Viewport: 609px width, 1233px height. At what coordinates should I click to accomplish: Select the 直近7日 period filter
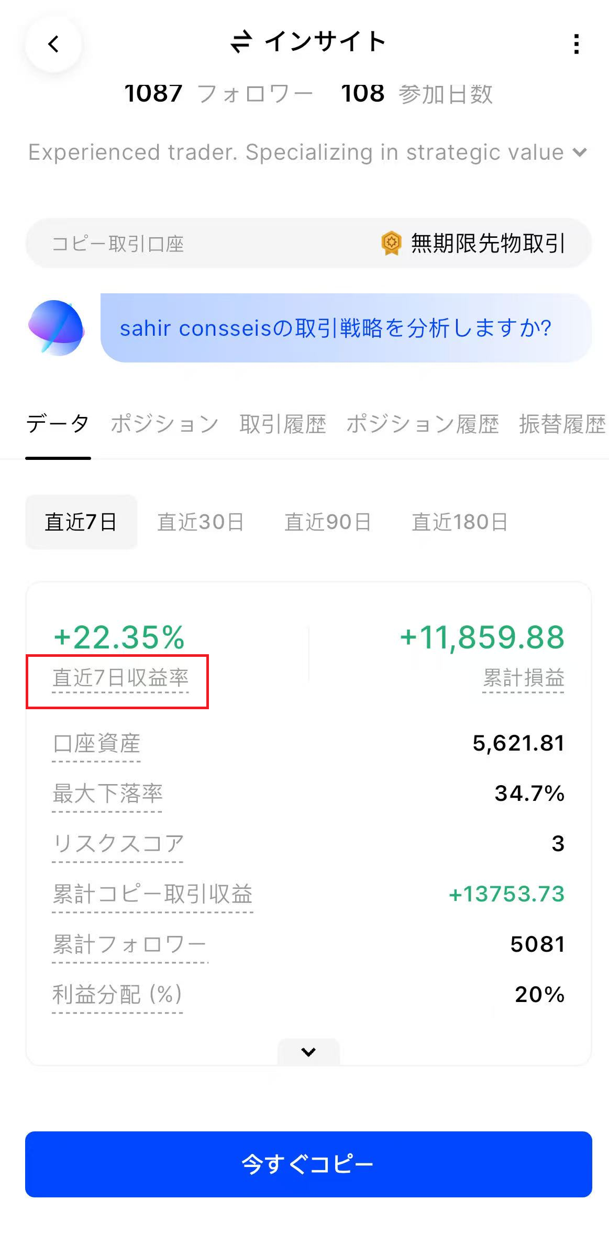[81, 522]
